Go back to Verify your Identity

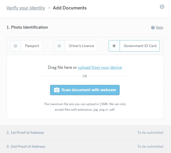click(x=26, y=8)
